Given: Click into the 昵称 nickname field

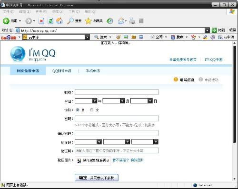Looking at the screenshot, I should pos(117,92).
